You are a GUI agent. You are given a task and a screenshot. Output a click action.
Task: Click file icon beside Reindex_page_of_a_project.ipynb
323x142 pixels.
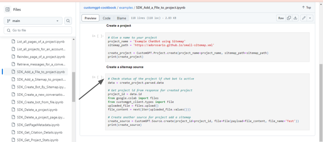click(13, 57)
